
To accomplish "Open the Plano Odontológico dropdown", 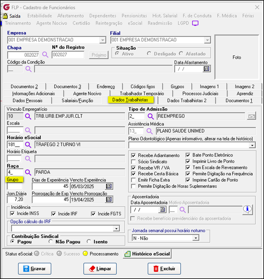I will (252, 145).
